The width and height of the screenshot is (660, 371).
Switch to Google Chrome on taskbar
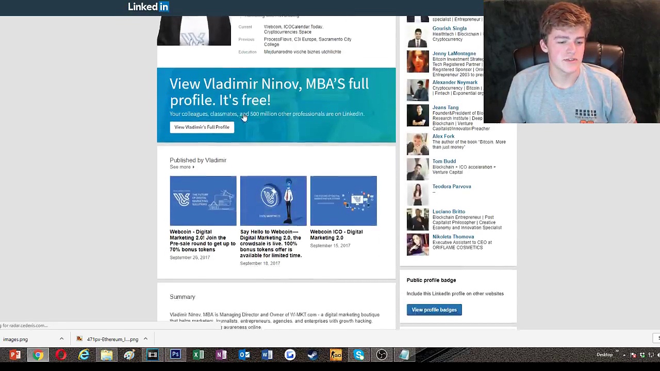[38, 355]
